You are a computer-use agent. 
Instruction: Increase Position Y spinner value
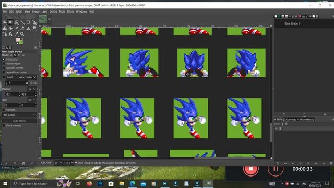tap(36, 93)
